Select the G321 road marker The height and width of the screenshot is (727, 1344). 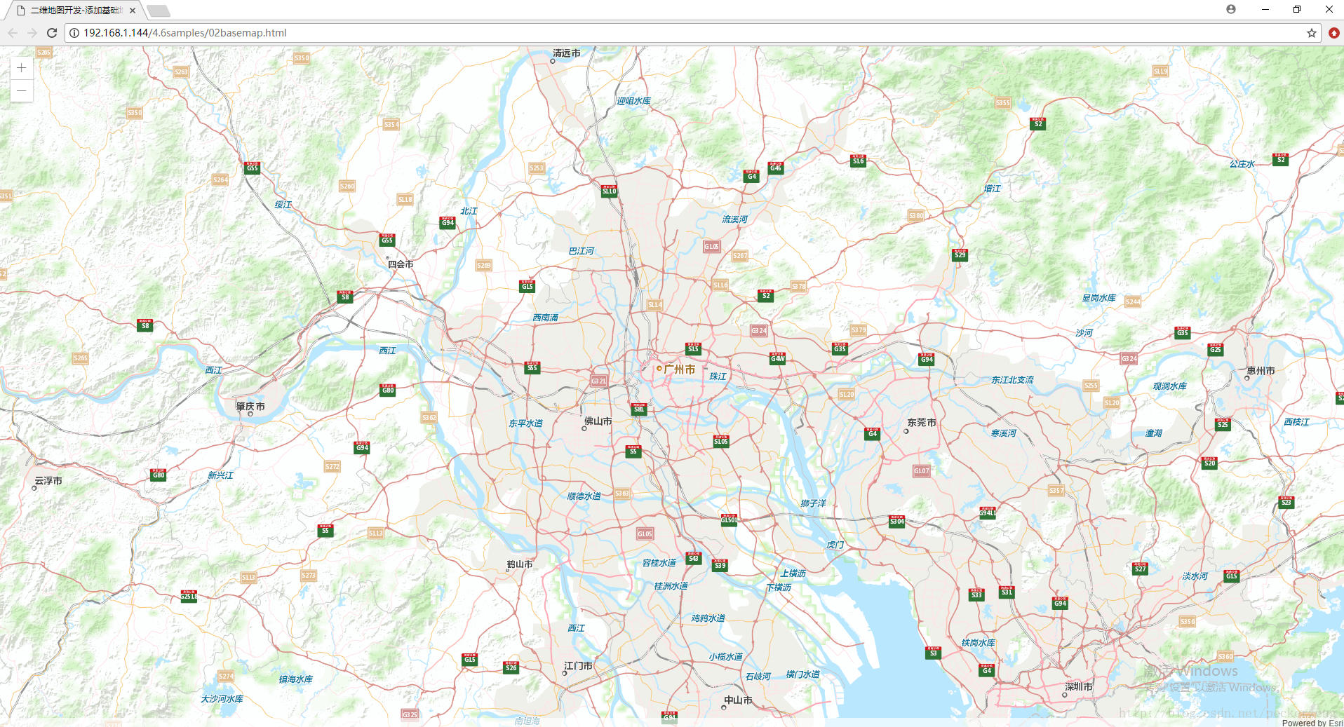coord(598,381)
